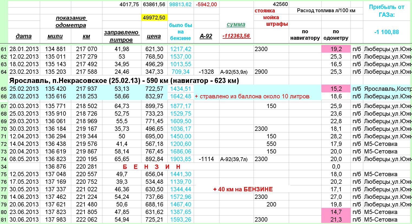Select the -112363,56 sum cell
Screen dimensions: 412x224
236,36
